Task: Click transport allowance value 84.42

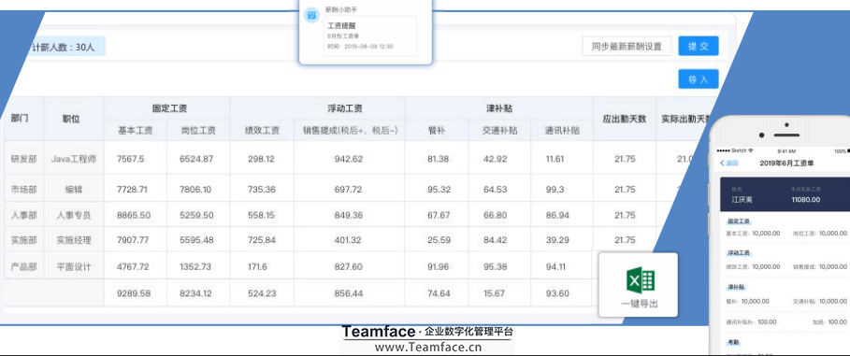Action: [495, 240]
